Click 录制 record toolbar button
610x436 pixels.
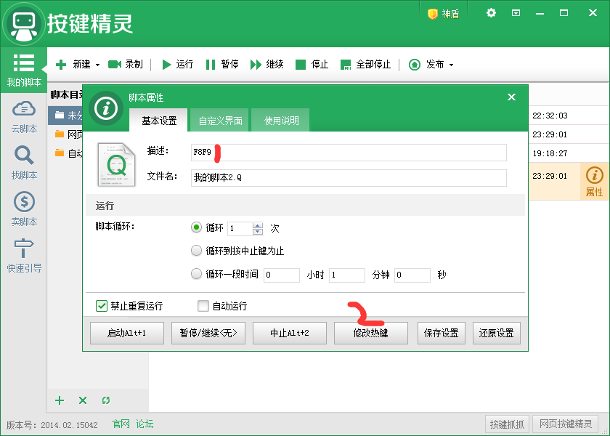(126, 65)
